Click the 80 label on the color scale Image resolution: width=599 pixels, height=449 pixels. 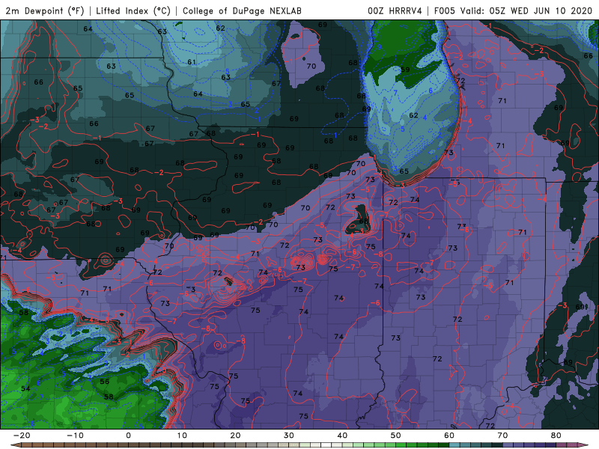pyautogui.click(x=556, y=436)
